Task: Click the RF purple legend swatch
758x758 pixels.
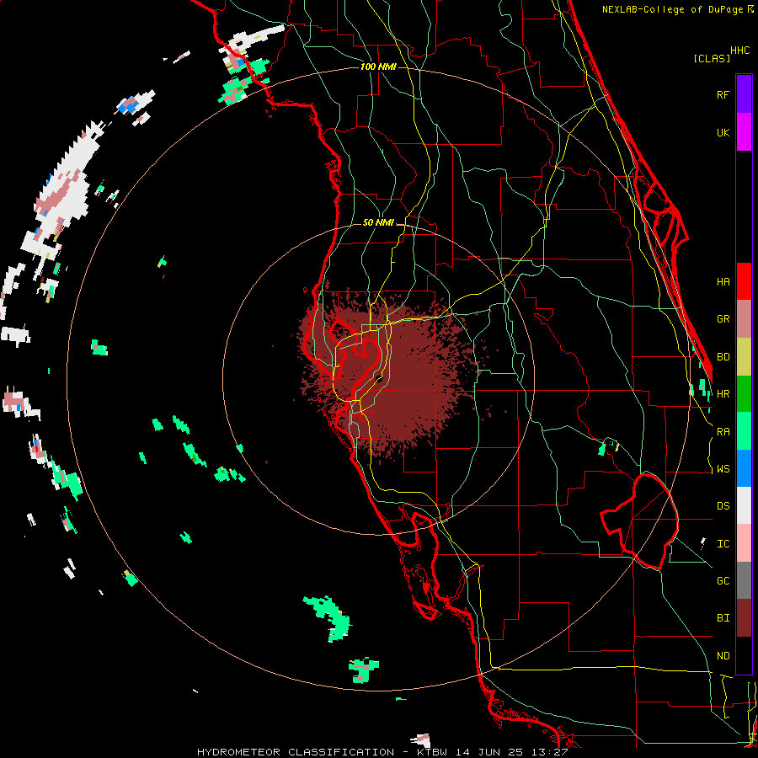Action: 744,94
